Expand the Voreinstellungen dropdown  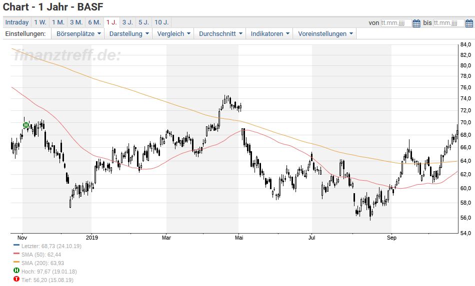(325, 33)
